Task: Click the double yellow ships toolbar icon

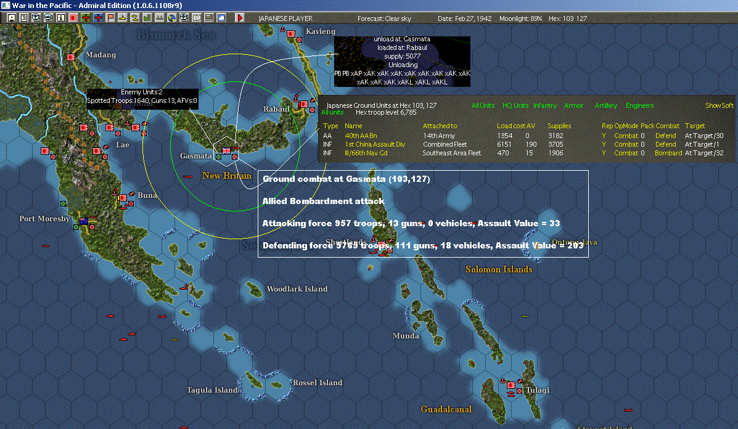Action: (134, 18)
